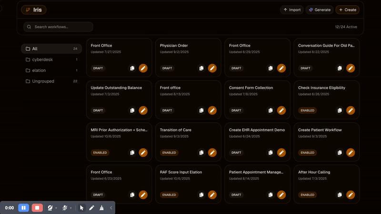Duplicate the RAF Score Input Elation workflow

[201, 195]
